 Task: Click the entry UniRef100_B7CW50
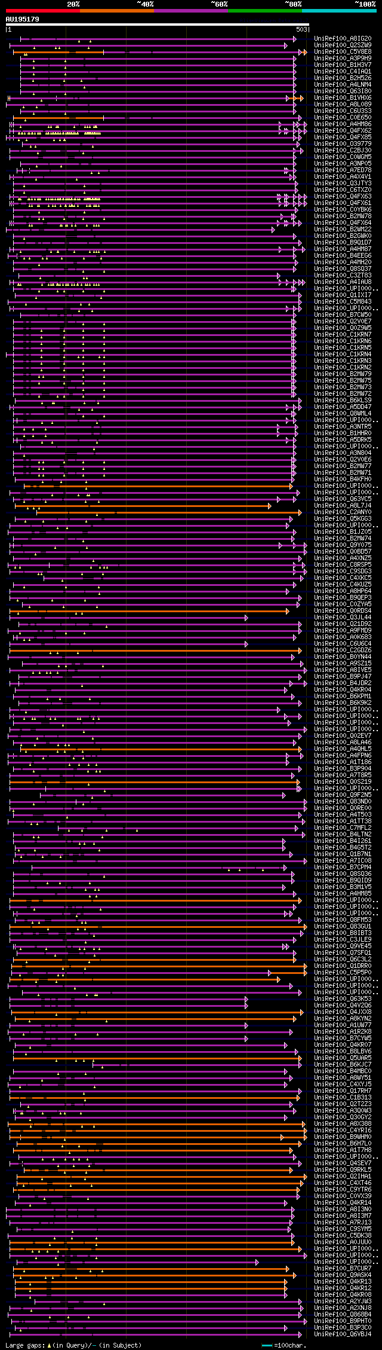pyautogui.click(x=343, y=314)
